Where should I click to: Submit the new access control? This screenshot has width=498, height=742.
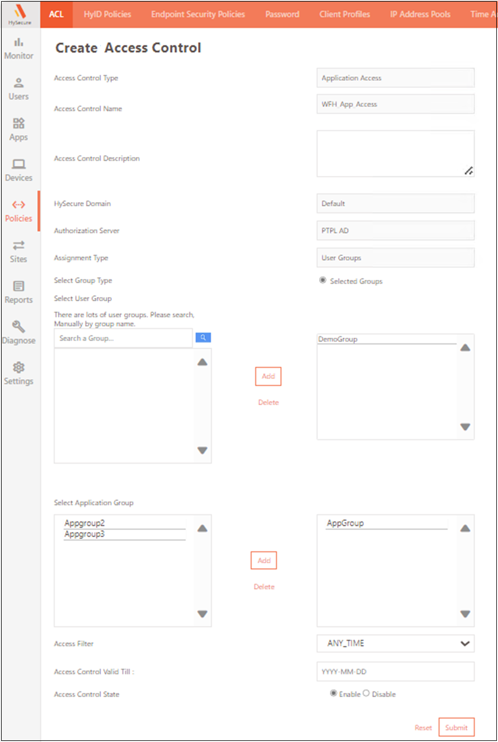pyautogui.click(x=456, y=728)
